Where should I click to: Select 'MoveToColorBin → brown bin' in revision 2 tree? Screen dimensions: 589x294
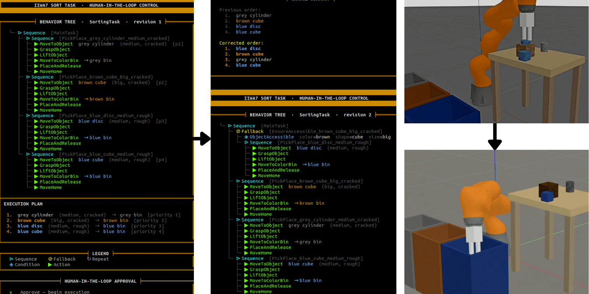click(284, 203)
